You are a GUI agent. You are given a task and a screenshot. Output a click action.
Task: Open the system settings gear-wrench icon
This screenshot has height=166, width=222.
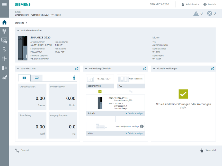(x=4, y=77)
